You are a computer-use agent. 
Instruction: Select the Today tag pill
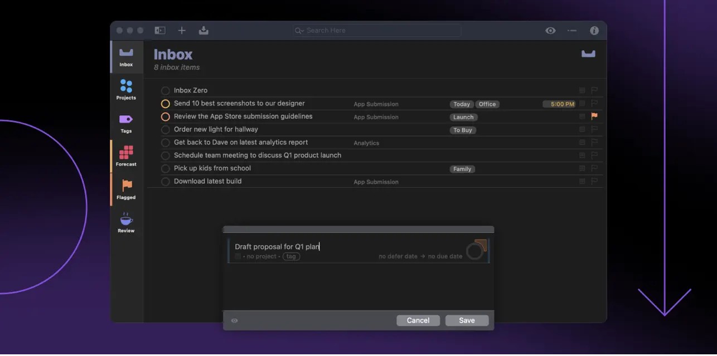coord(462,104)
